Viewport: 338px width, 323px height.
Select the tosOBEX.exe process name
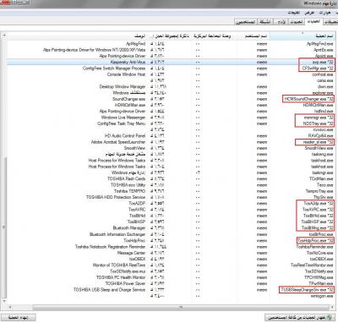tap(321, 259)
